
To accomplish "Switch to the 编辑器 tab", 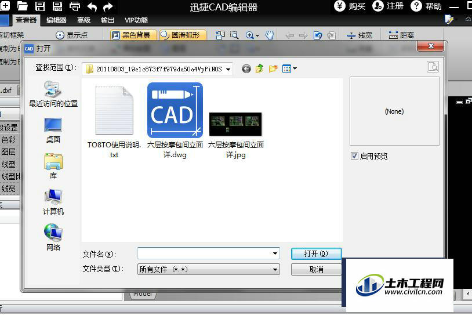I will click(56, 20).
